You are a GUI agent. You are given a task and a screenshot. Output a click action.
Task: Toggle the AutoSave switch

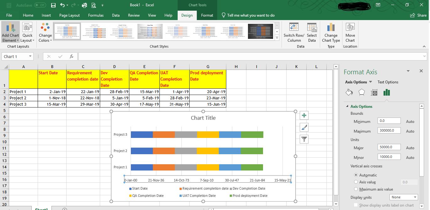point(40,5)
